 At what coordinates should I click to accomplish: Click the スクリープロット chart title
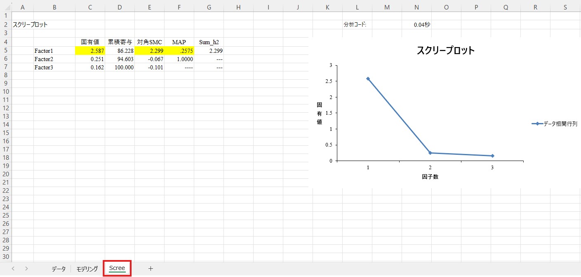445,51
